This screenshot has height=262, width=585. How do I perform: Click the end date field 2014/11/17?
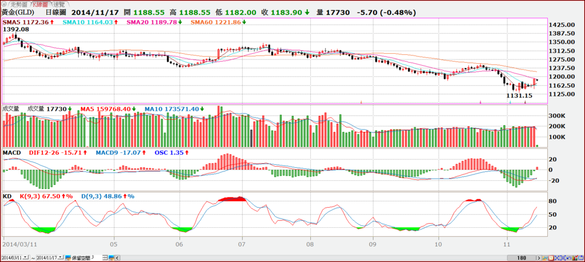coord(47,257)
